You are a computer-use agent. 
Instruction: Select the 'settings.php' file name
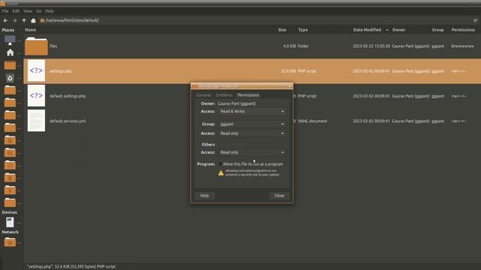[x=60, y=71]
